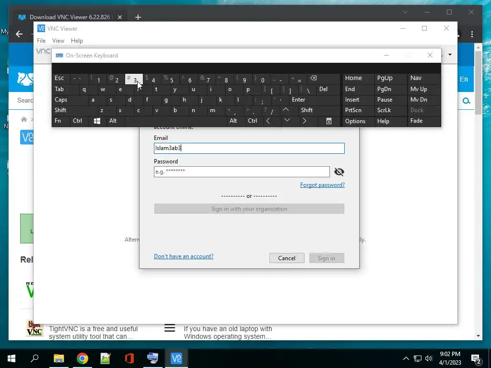The height and width of the screenshot is (368, 491).
Task: Tap the Del key
Action: pos(328,90)
